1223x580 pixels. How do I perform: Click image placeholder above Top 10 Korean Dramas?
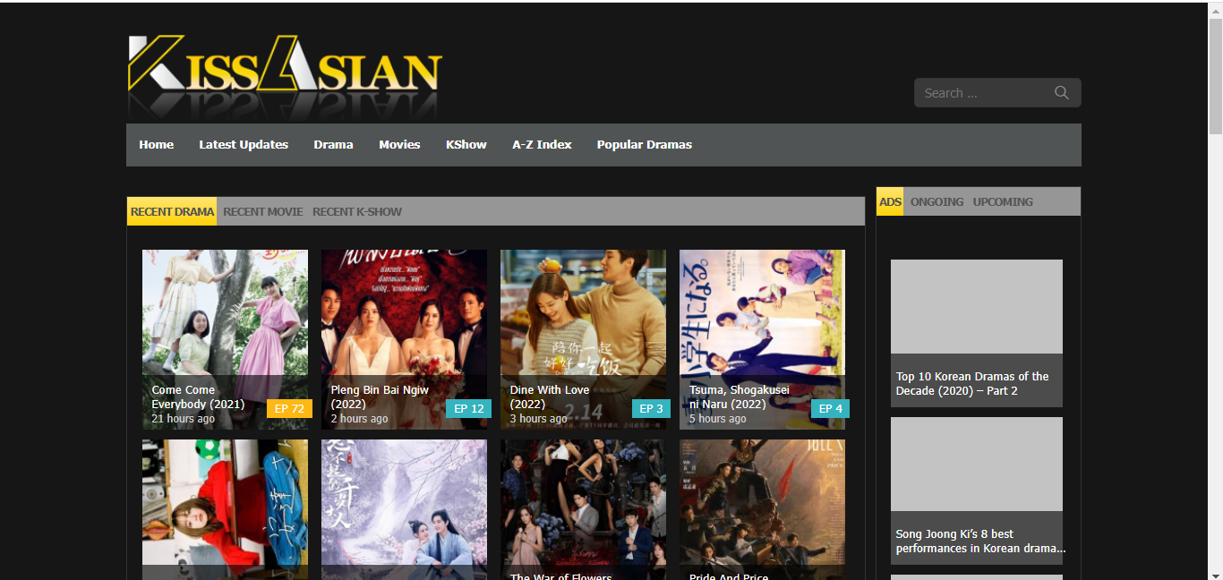click(x=977, y=306)
